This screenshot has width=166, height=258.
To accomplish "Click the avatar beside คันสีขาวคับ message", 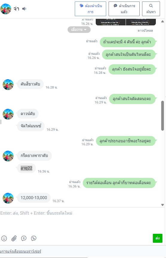I will point(8,85).
